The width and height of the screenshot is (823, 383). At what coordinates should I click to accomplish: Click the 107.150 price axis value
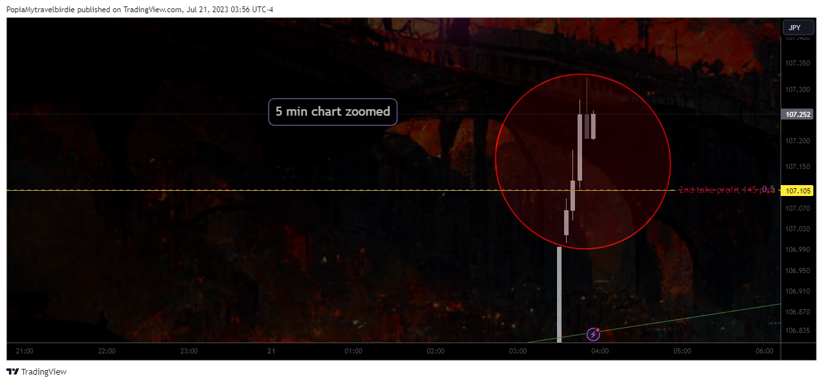pyautogui.click(x=797, y=166)
